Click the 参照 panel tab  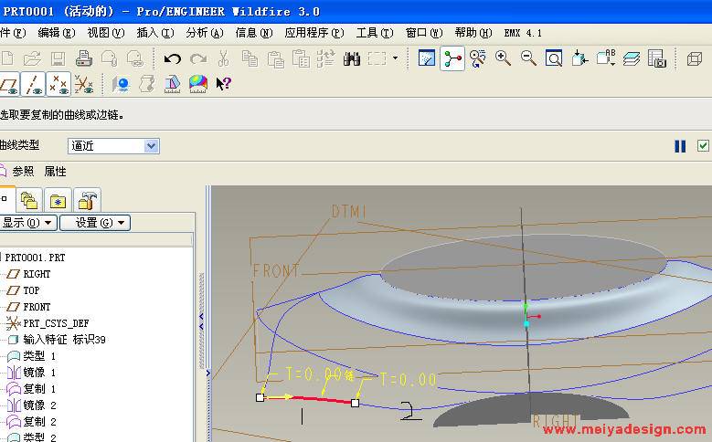pos(23,172)
